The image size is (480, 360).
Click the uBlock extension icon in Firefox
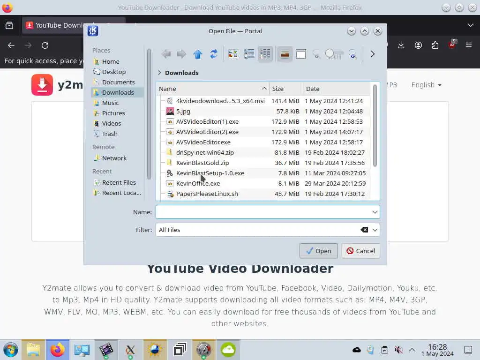(452, 45)
